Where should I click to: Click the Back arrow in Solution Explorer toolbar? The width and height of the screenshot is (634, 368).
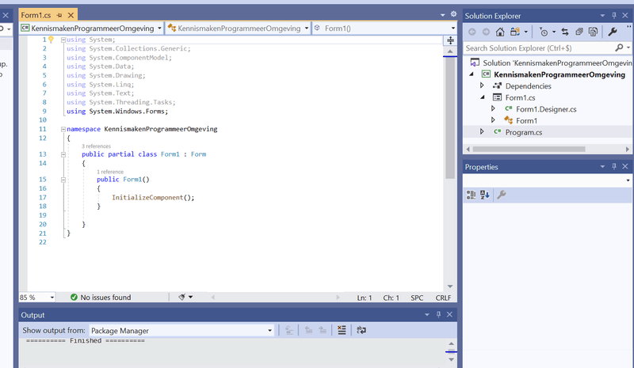tap(472, 32)
